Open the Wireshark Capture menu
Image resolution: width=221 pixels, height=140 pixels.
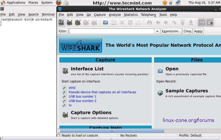pyautogui.click(x=100, y=15)
